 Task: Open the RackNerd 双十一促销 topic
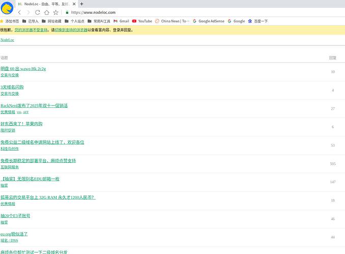pos(34,105)
